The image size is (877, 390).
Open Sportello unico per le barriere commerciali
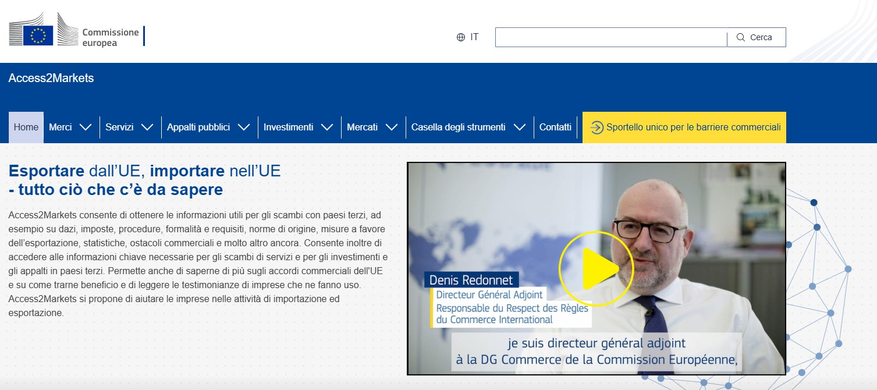(x=693, y=127)
